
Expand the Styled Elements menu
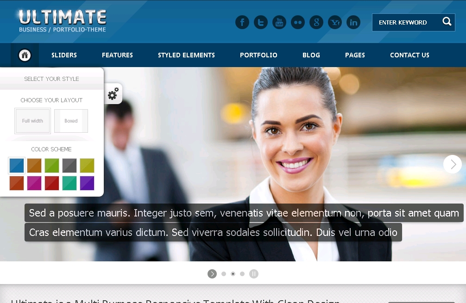point(186,55)
